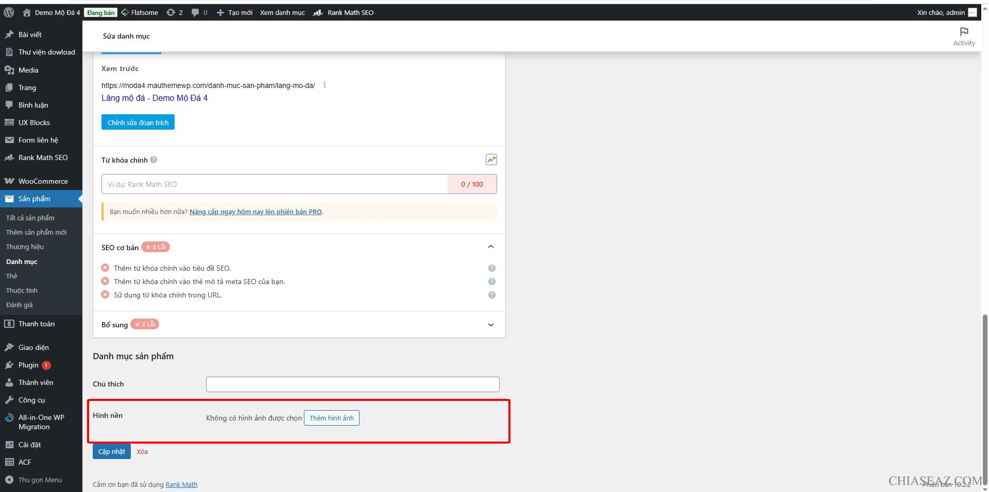The height and width of the screenshot is (492, 989).
Task: Click the Thêm hình ảnh button
Action: click(x=331, y=418)
